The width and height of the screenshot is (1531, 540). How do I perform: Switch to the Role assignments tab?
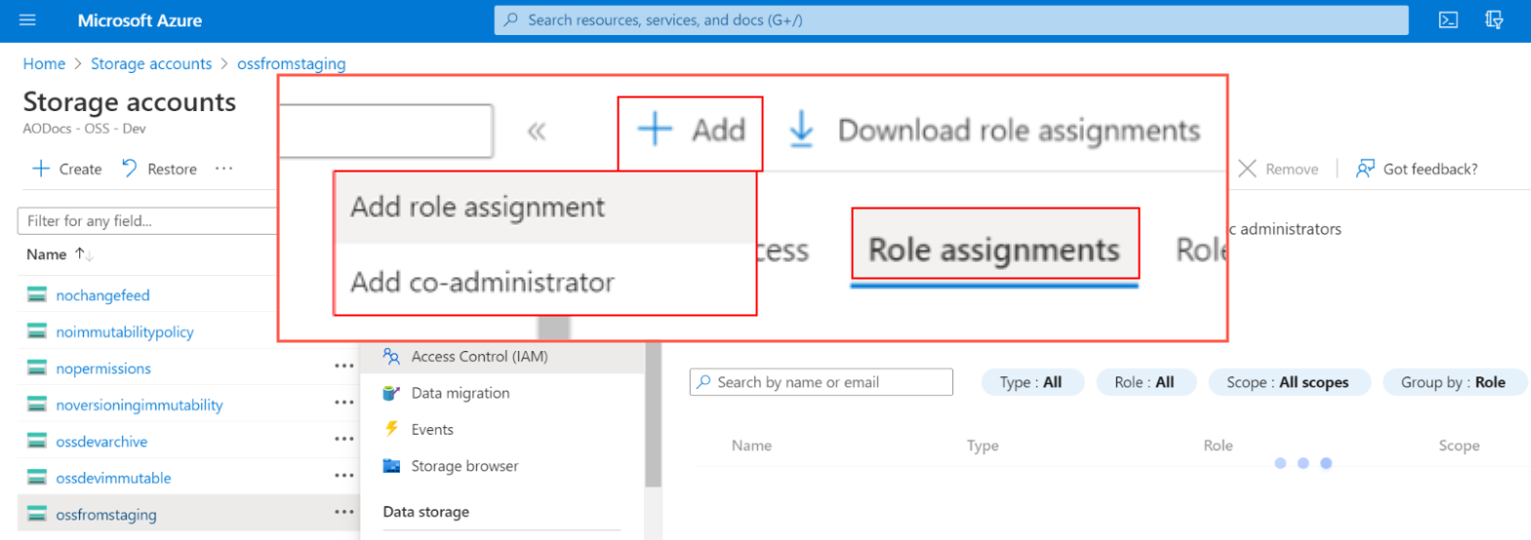pos(993,251)
